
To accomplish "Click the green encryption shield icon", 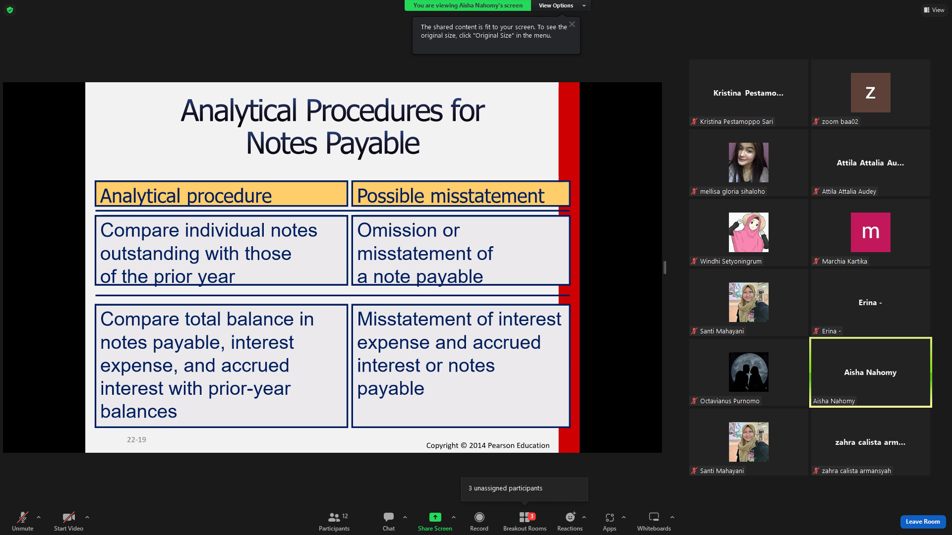I will coord(10,10).
